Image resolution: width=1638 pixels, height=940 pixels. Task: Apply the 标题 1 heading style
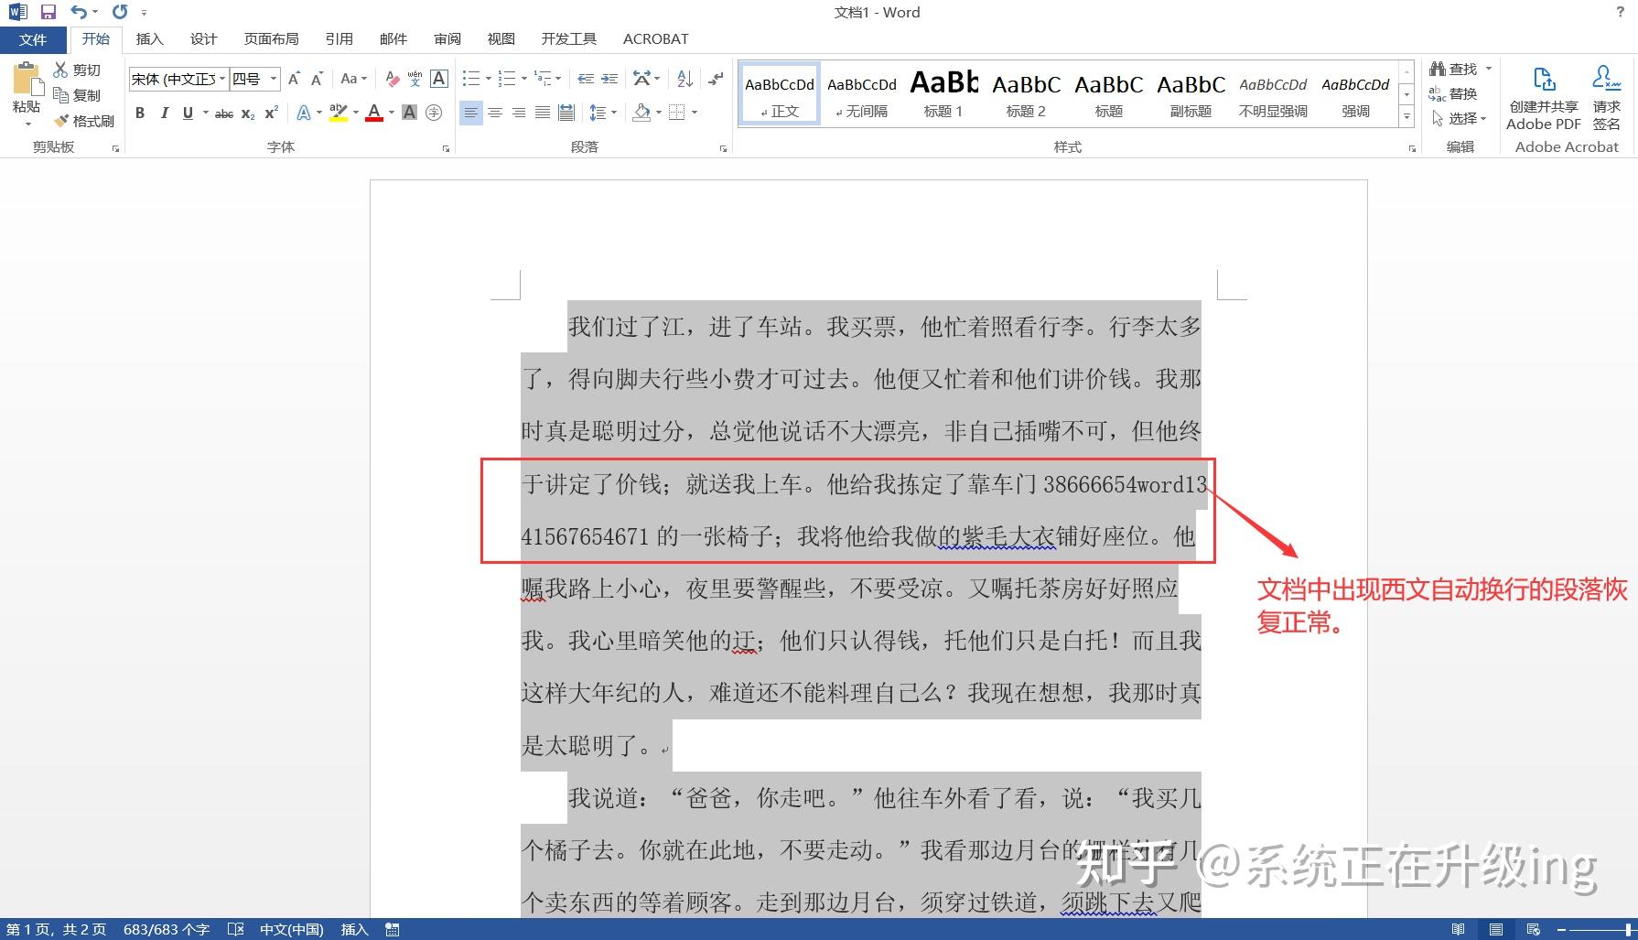[944, 94]
